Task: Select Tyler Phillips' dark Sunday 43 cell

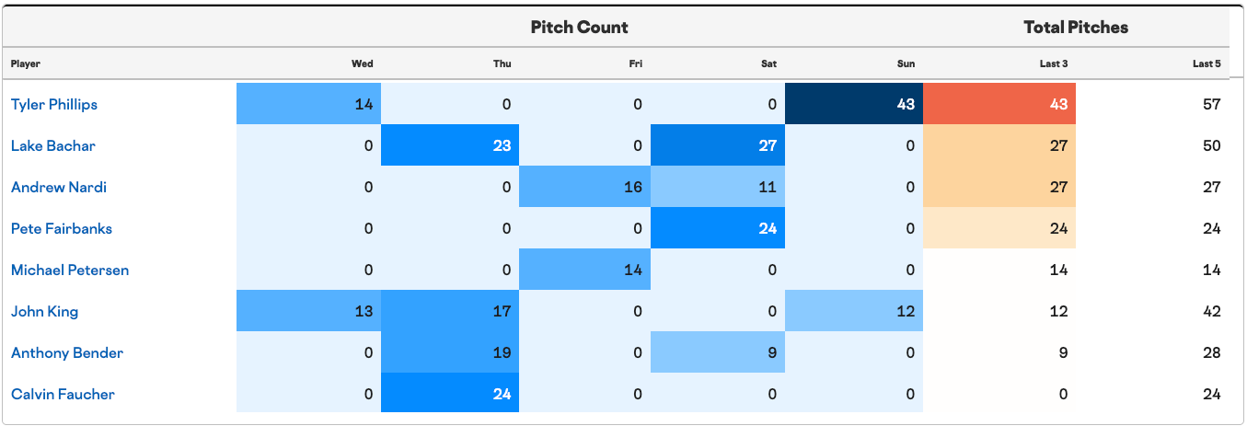Action: (x=854, y=104)
